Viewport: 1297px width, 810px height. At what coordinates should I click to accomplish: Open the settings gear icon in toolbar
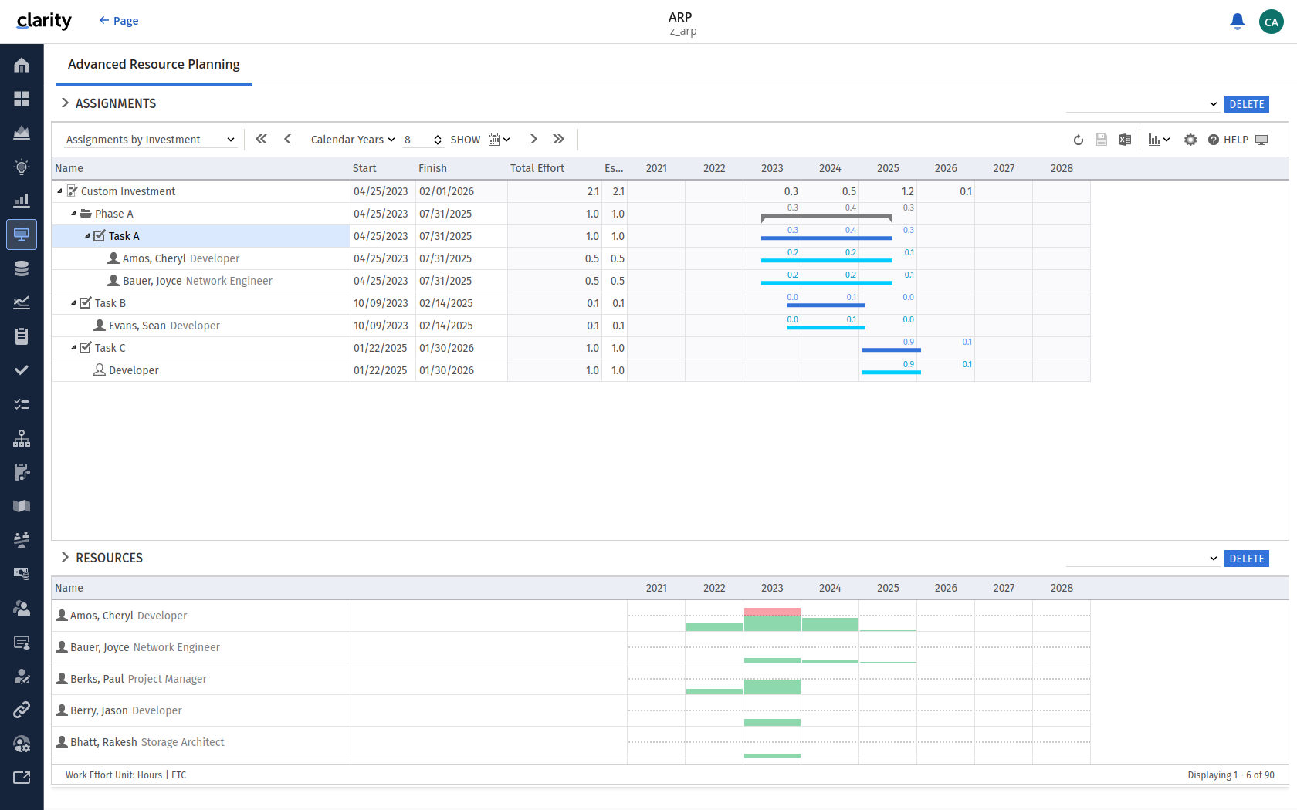pos(1190,140)
